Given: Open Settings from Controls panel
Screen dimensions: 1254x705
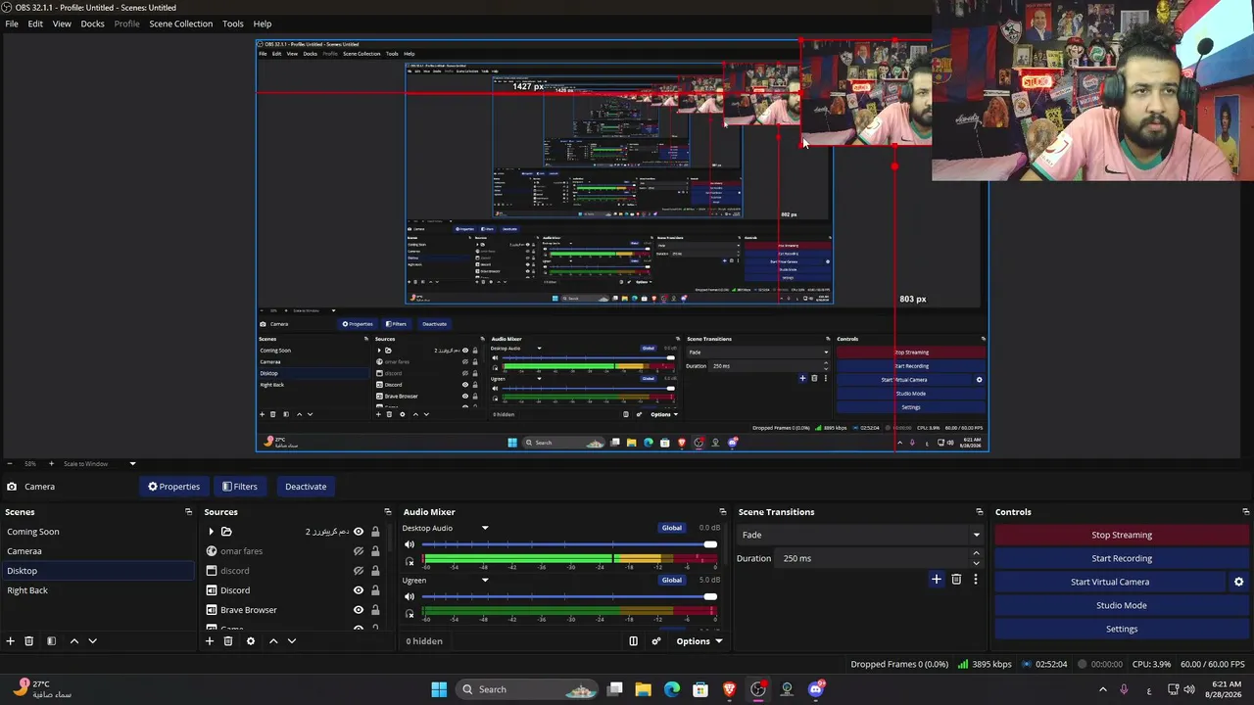Looking at the screenshot, I should pos(1122,629).
